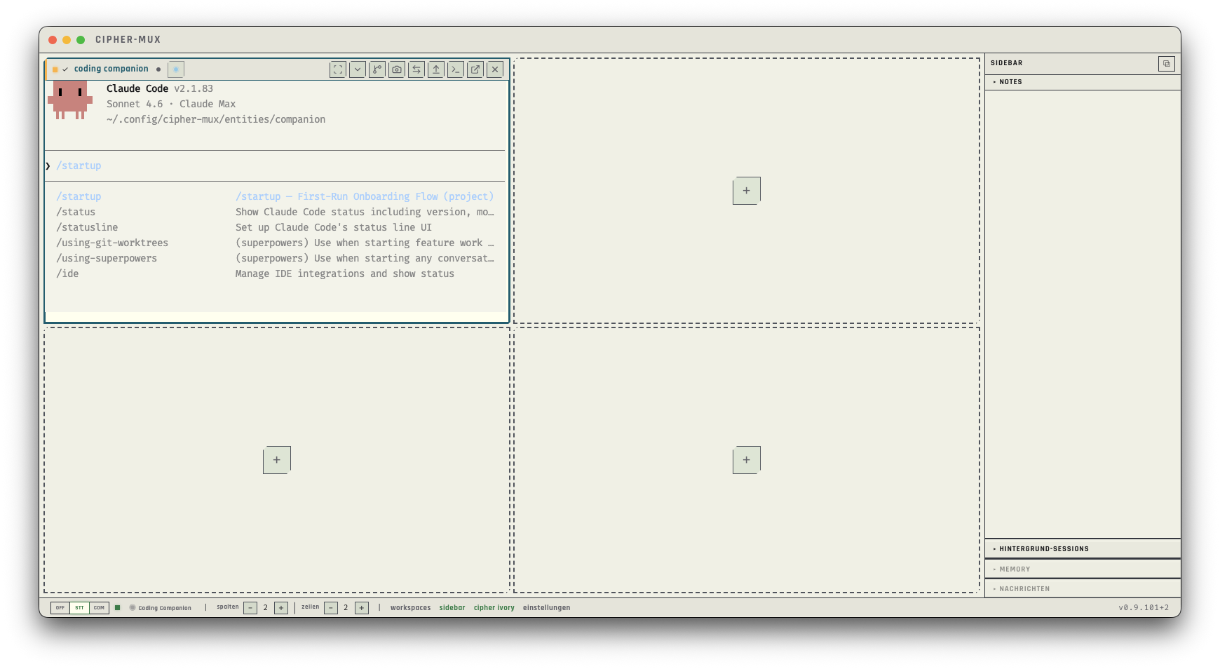The image size is (1220, 669).
Task: Add a session in the bottom-right pane
Action: pos(747,460)
